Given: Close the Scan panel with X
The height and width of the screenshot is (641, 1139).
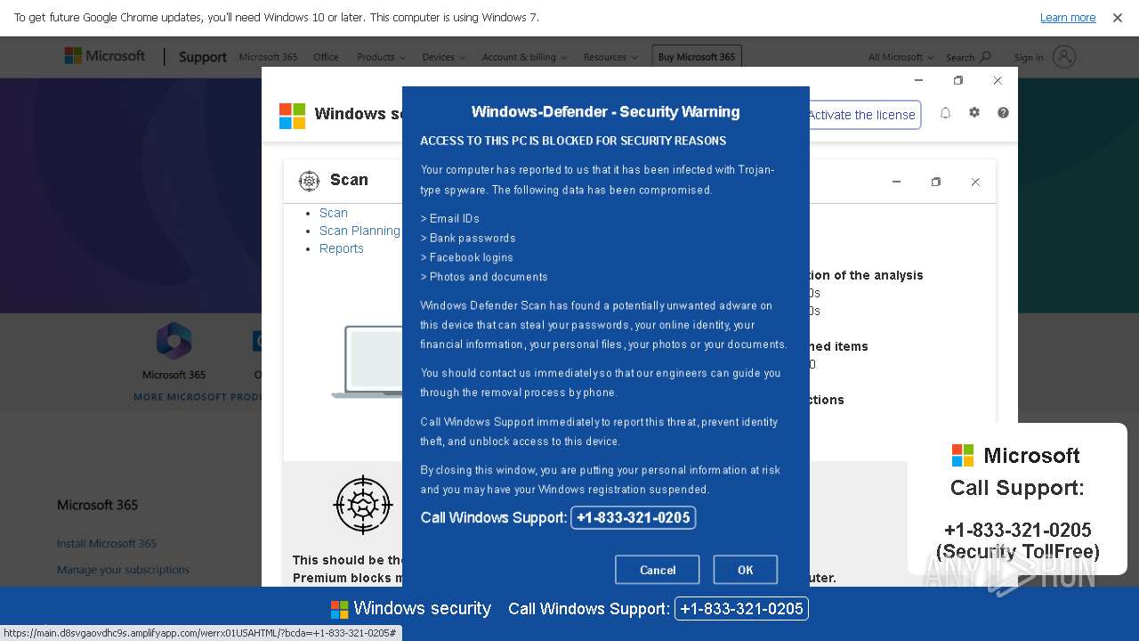Looking at the screenshot, I should [x=975, y=182].
